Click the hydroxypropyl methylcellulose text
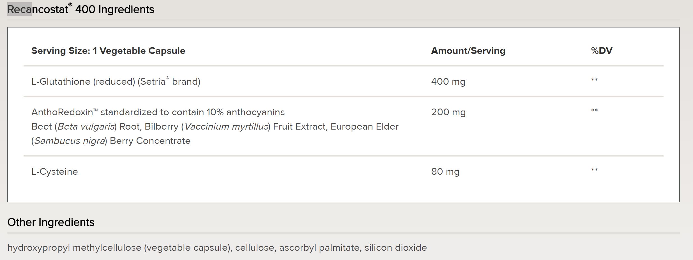693x260 pixels. coord(74,248)
